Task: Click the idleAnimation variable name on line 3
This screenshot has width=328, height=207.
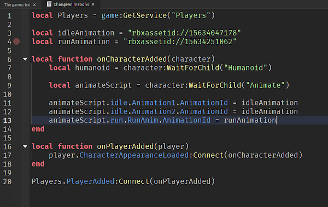Action: [x=86, y=33]
